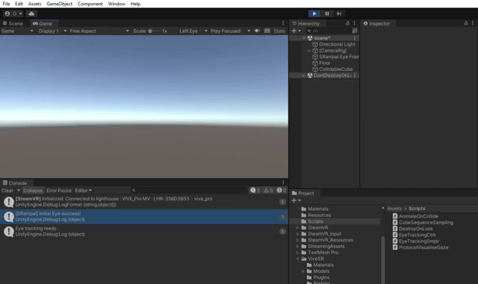Expand the [CameraRig] object in Hierarchy
Viewport: 478px width, 284px height.
(x=309, y=51)
